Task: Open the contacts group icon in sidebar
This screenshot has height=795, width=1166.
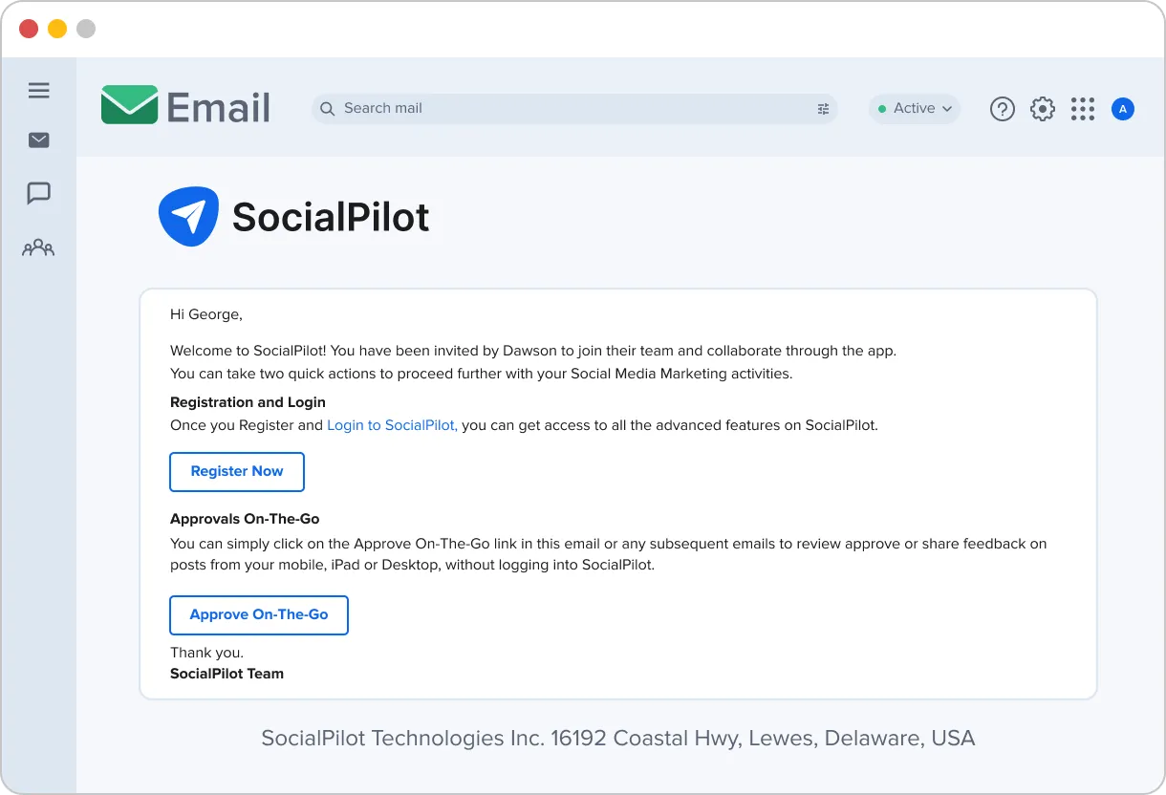Action: pyautogui.click(x=38, y=248)
